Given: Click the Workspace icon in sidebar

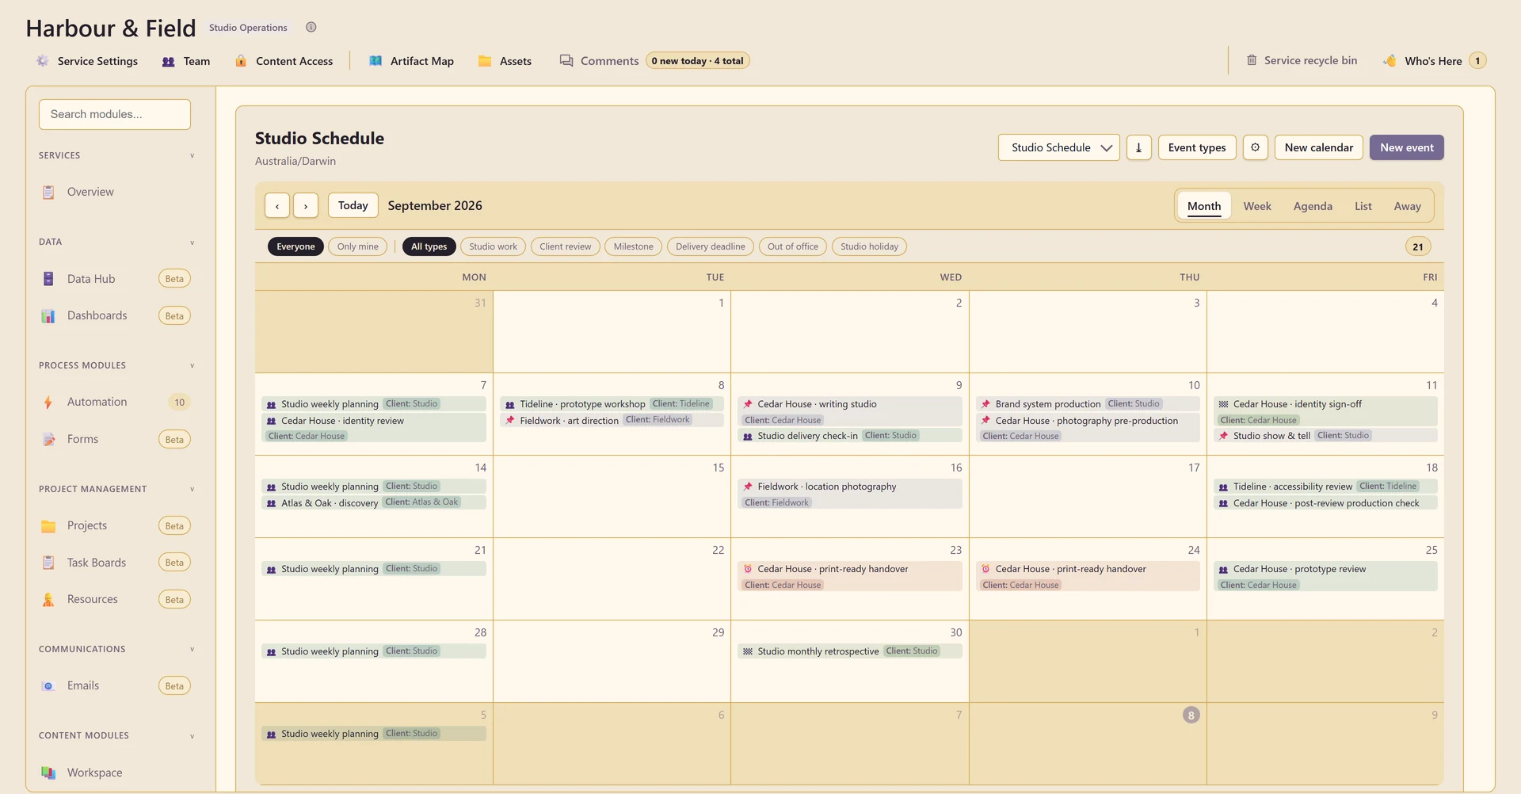Looking at the screenshot, I should 48,773.
